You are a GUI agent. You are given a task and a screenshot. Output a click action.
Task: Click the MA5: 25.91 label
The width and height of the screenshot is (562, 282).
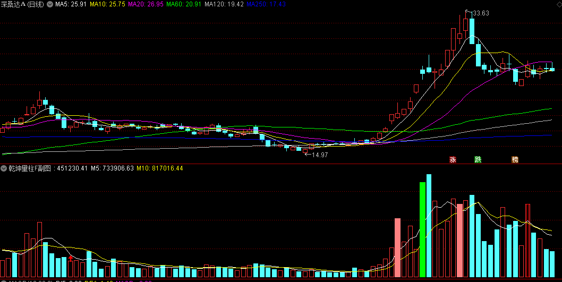coord(71,4)
